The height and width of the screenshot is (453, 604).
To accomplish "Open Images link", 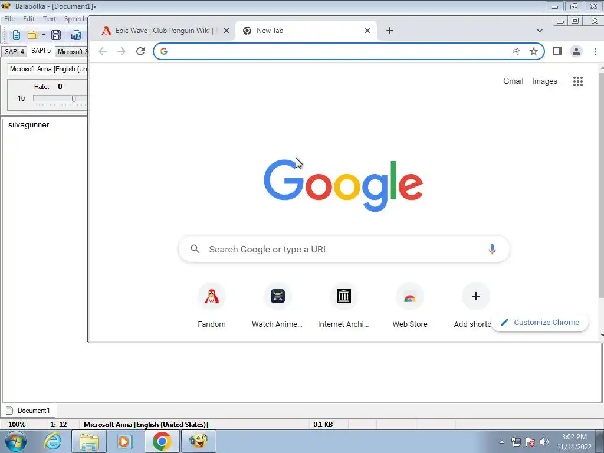I will pos(544,81).
